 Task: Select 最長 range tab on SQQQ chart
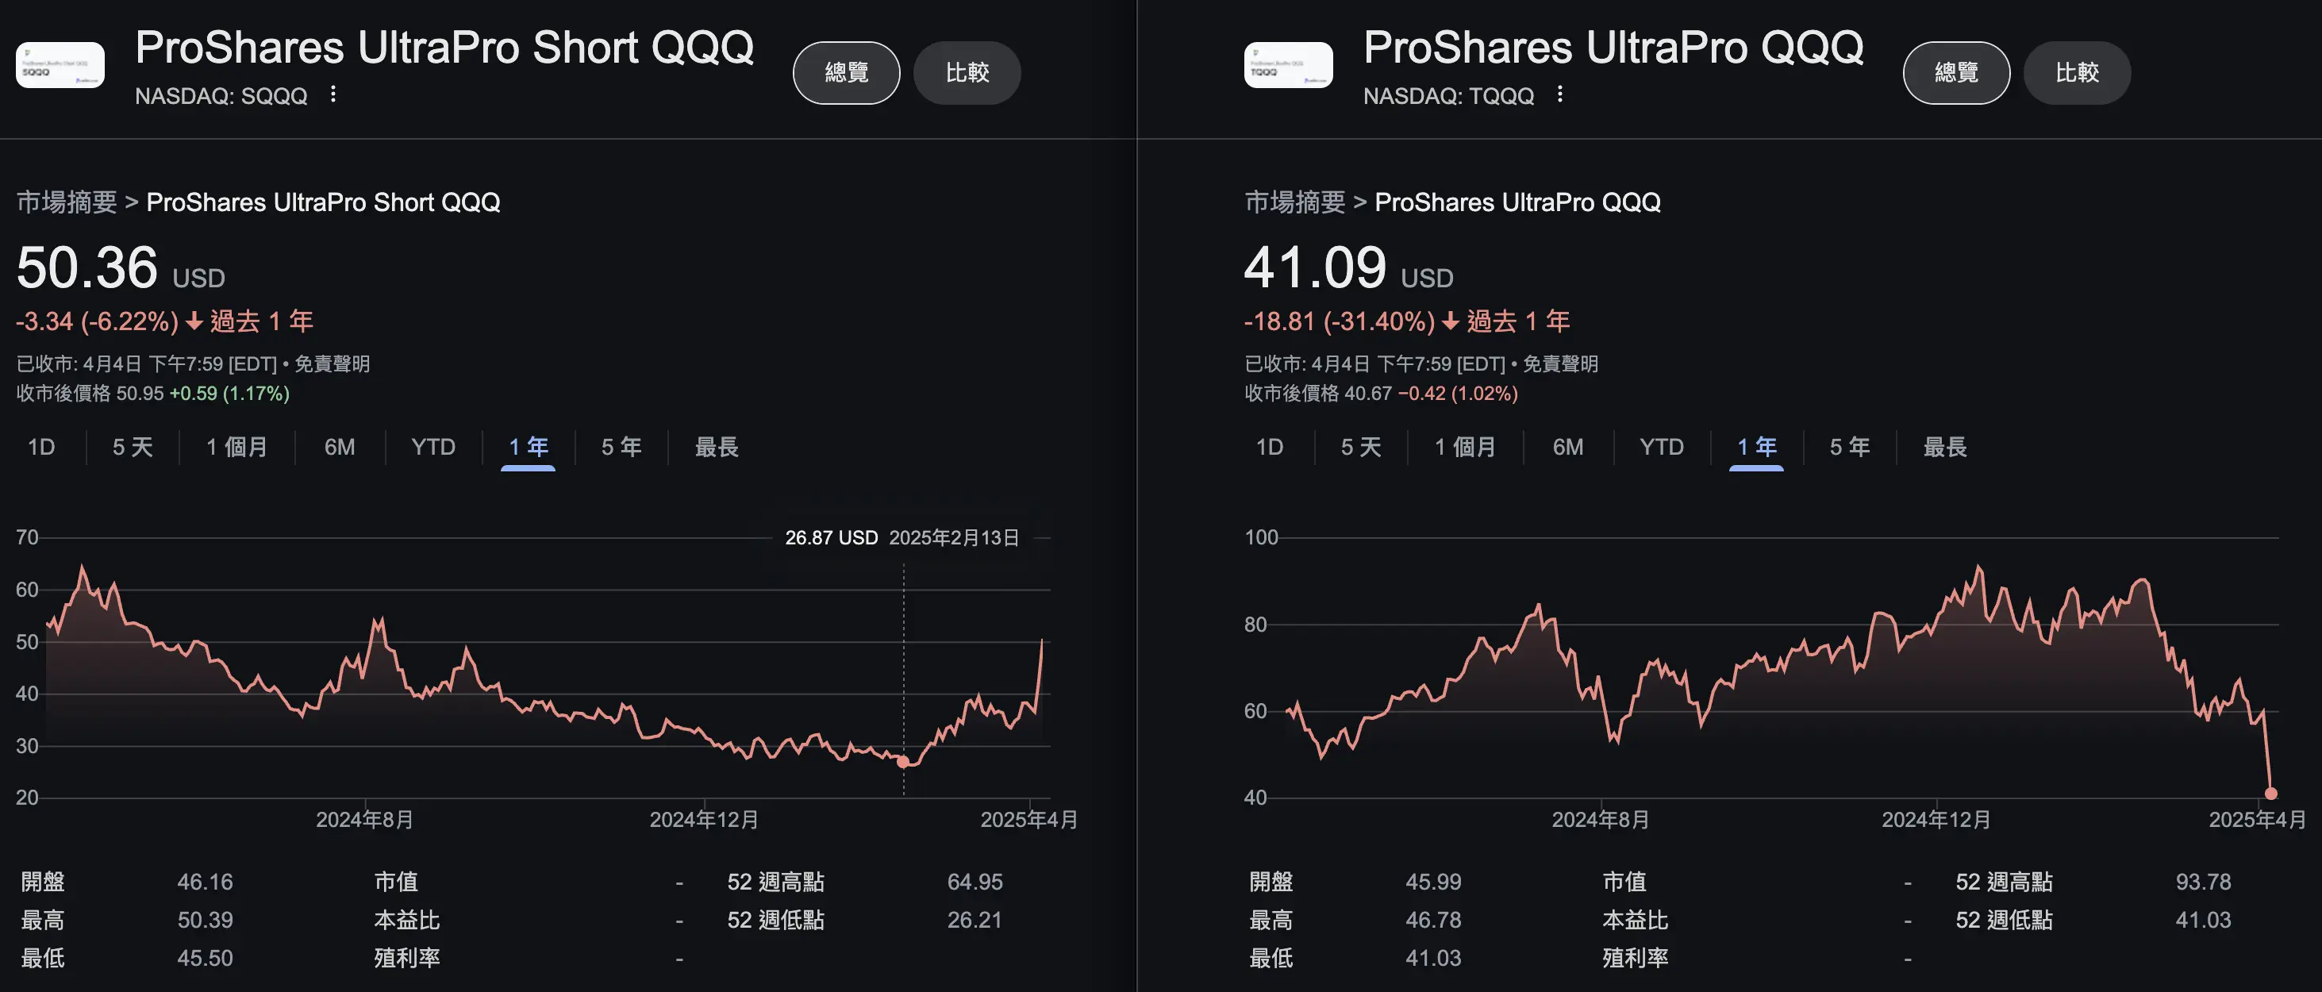coord(717,448)
